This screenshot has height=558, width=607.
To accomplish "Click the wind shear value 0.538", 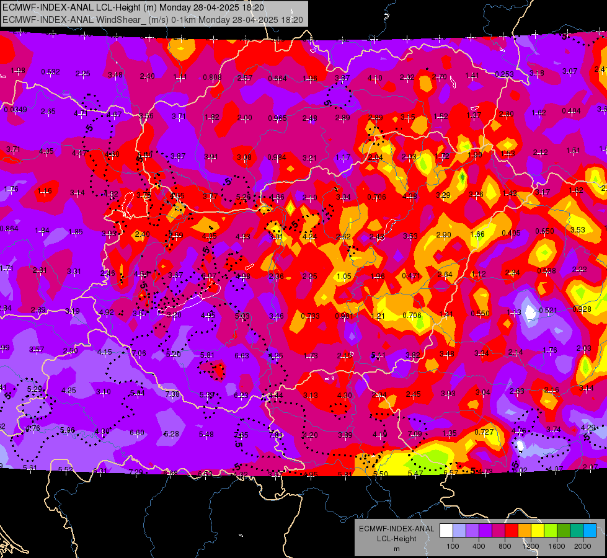I will pyautogui.click(x=547, y=270).
